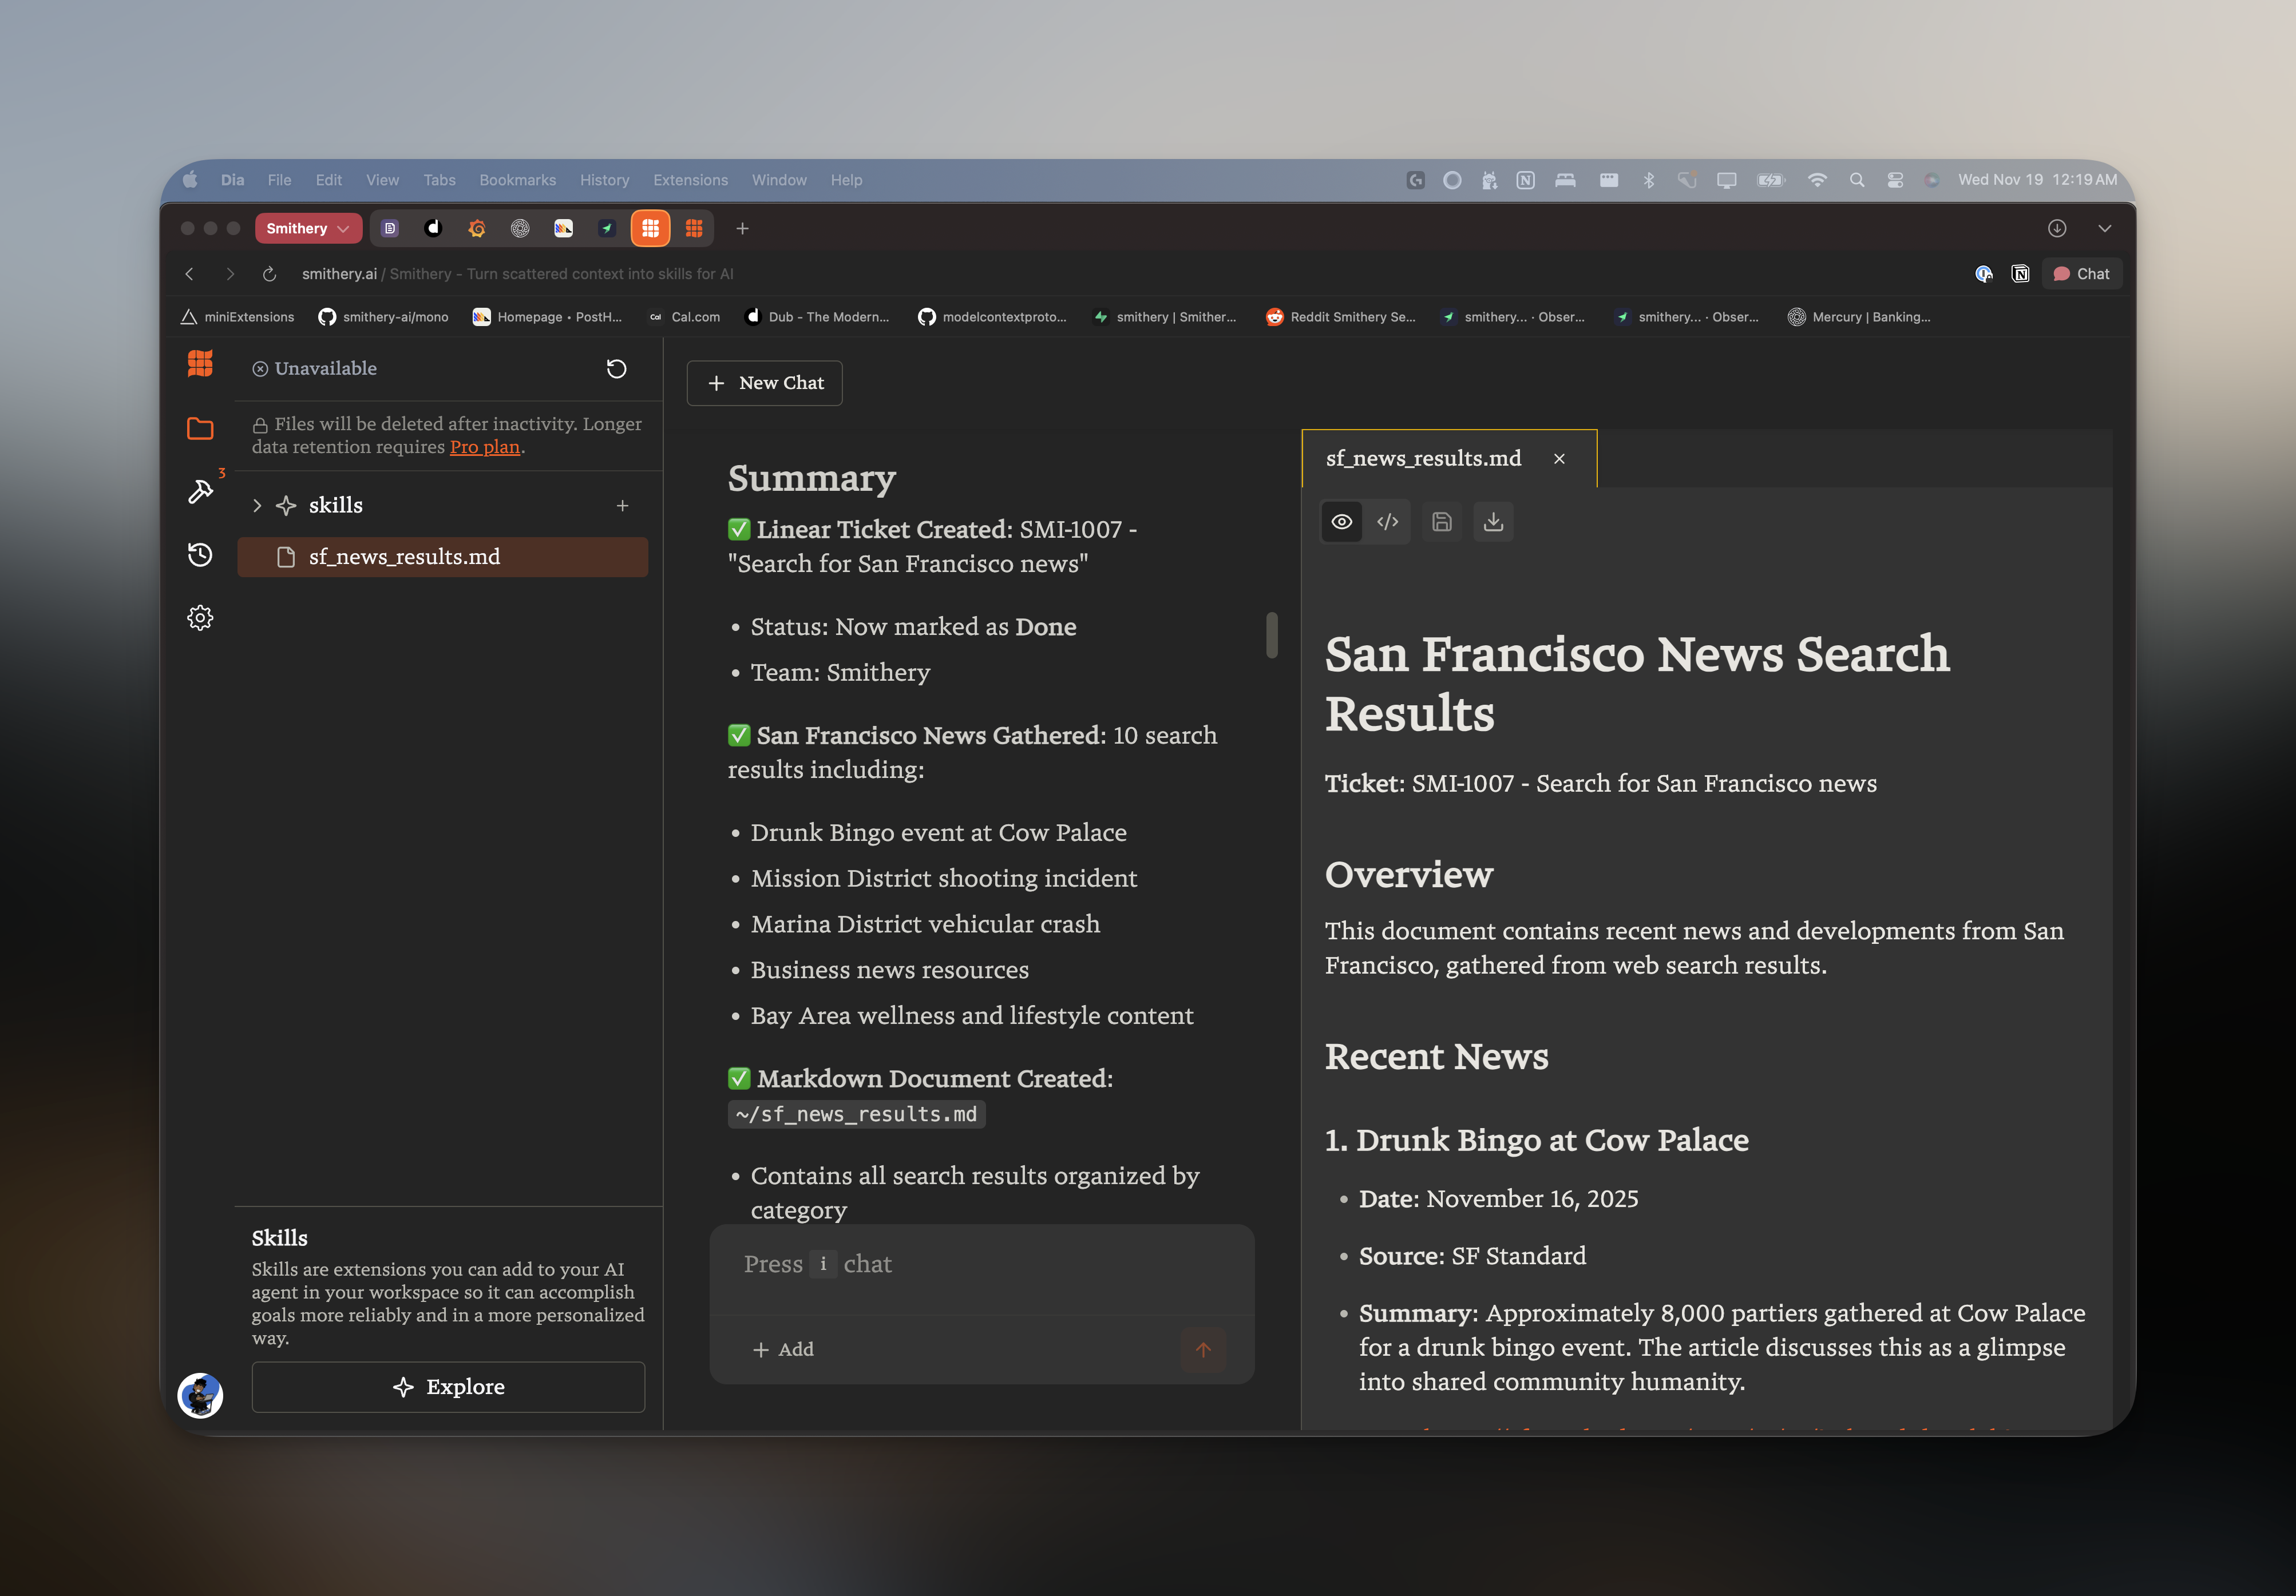Switch to the Grafana orange swirl browser tab
The width and height of the screenshot is (2296, 1596).
477,229
